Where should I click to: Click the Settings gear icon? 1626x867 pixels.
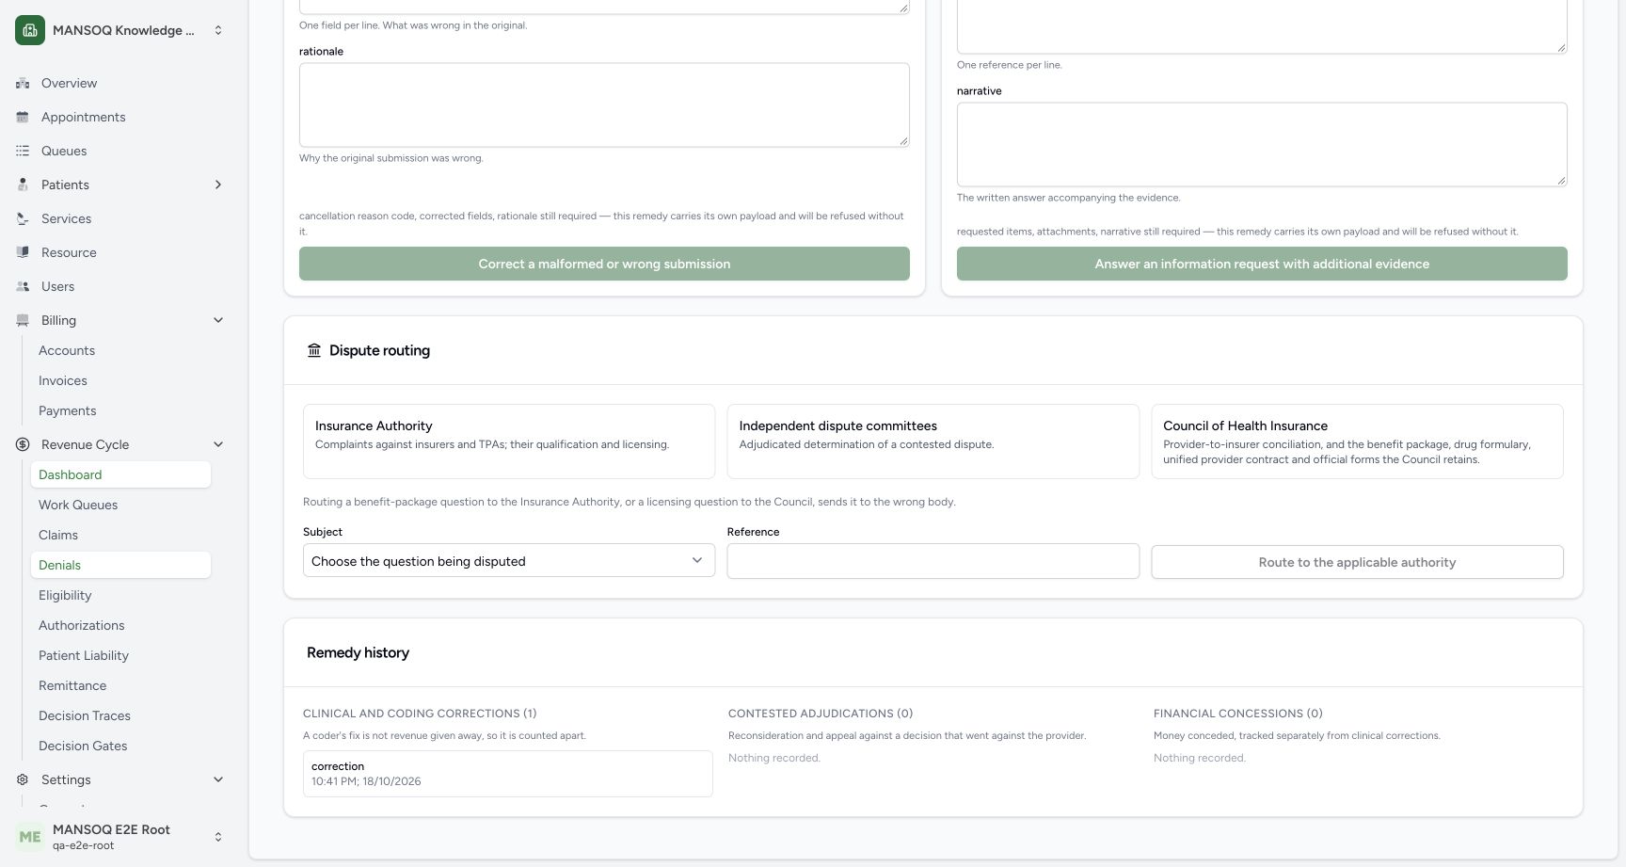(x=23, y=779)
